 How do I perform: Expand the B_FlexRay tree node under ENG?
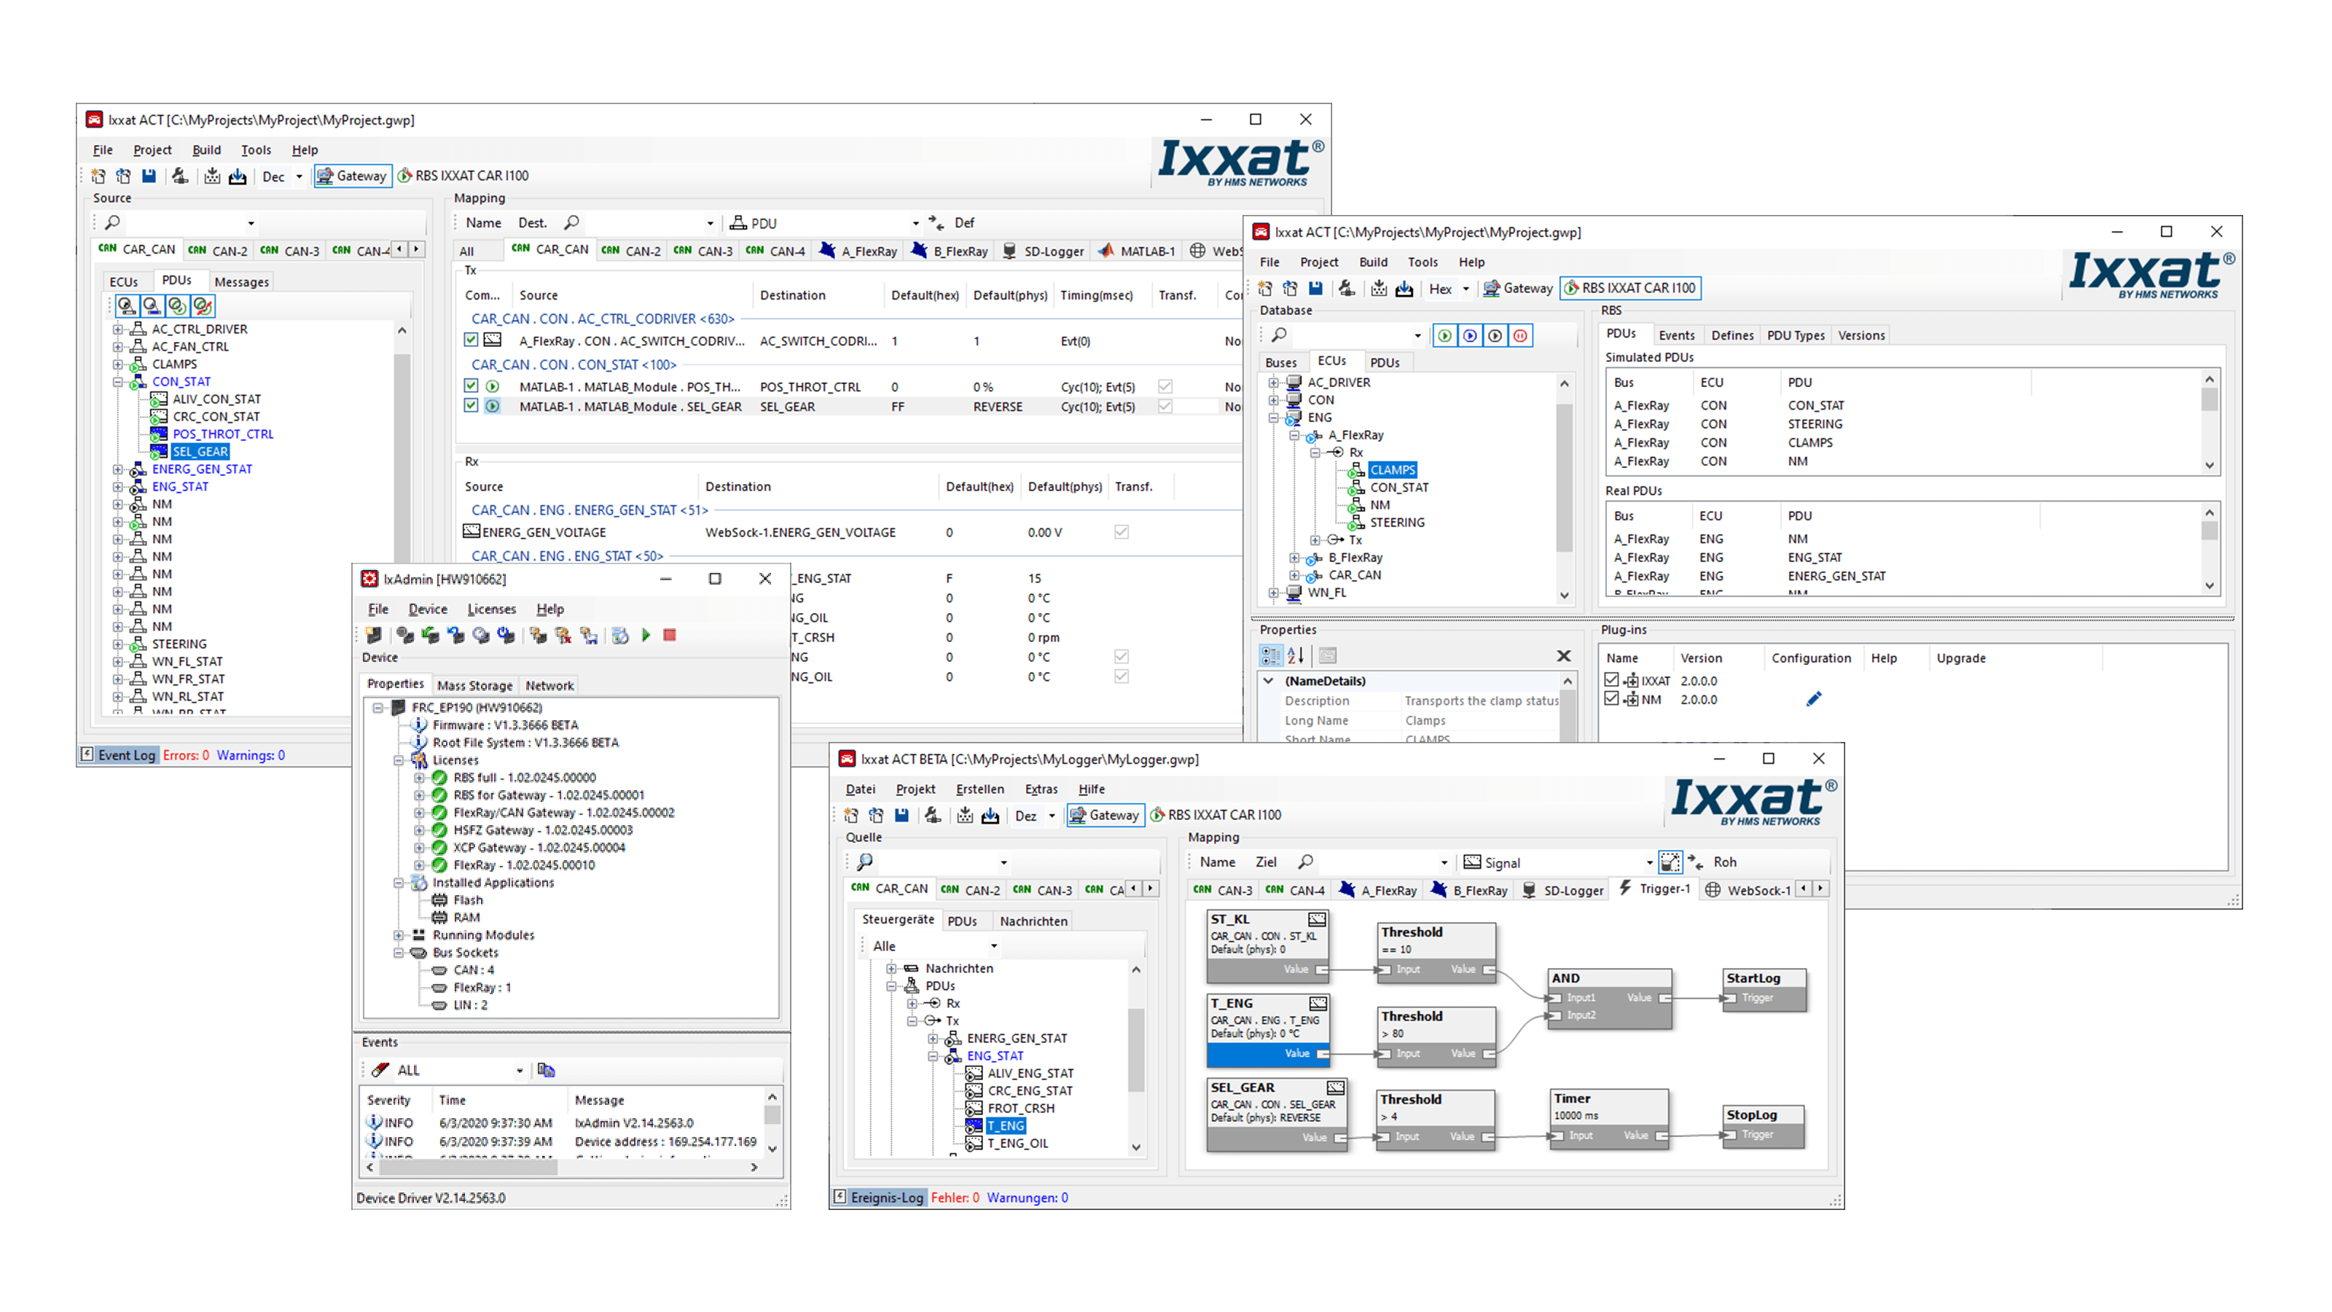point(1294,558)
